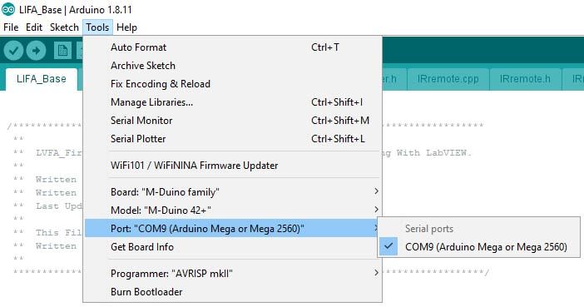Select the checked COM9 serial port entry
584x307 pixels.
[479, 246]
